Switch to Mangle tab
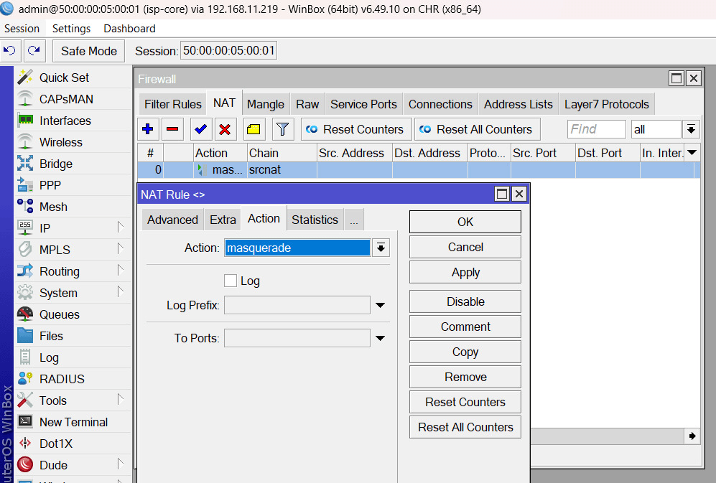716x483 pixels. (x=265, y=104)
